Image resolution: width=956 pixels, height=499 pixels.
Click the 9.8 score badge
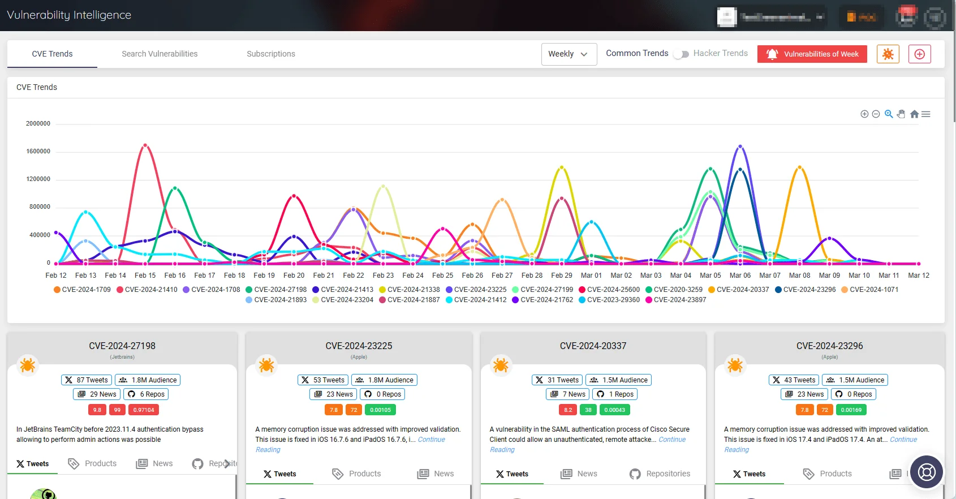[97, 410]
